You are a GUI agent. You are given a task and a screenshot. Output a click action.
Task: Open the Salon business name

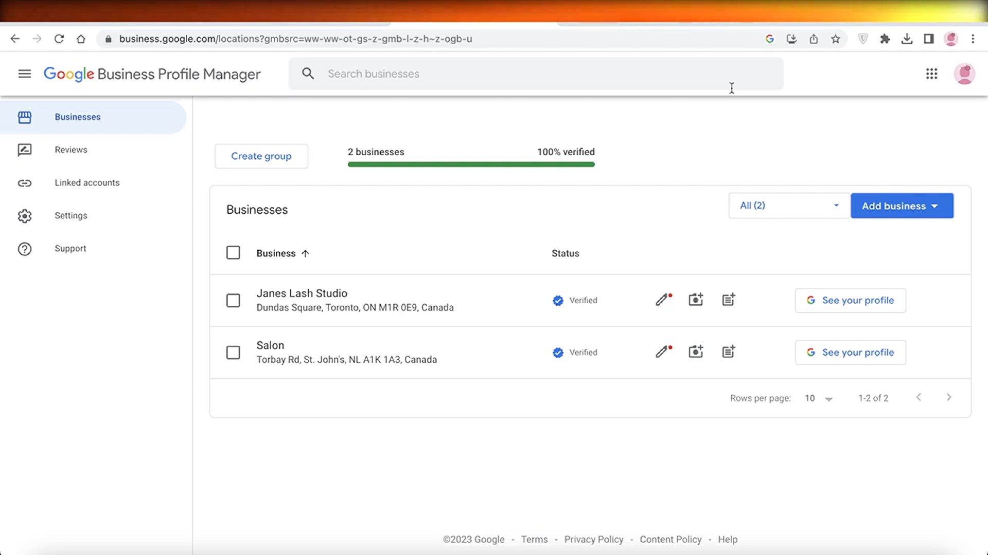coord(270,345)
